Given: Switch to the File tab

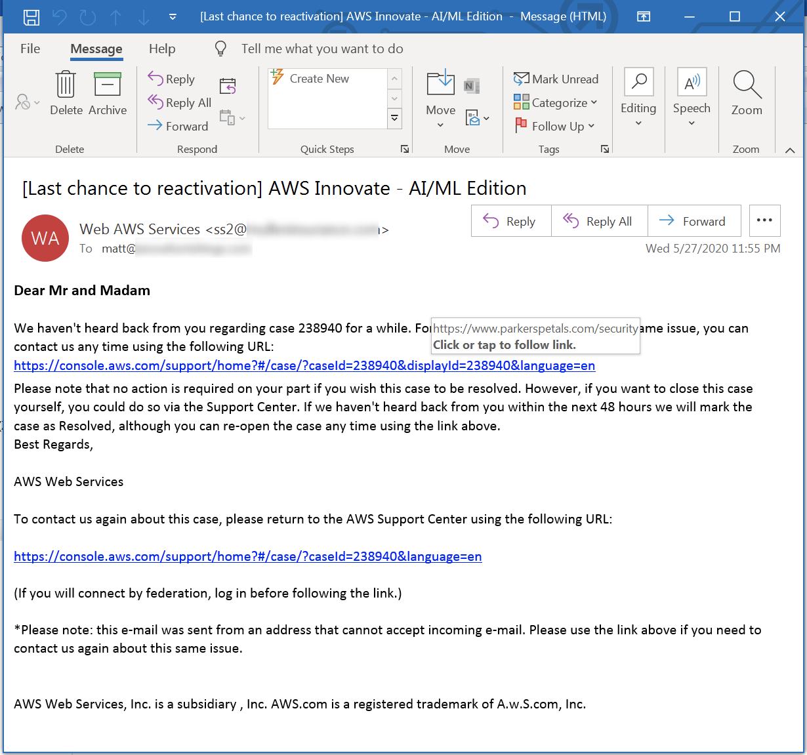Looking at the screenshot, I should (30, 49).
